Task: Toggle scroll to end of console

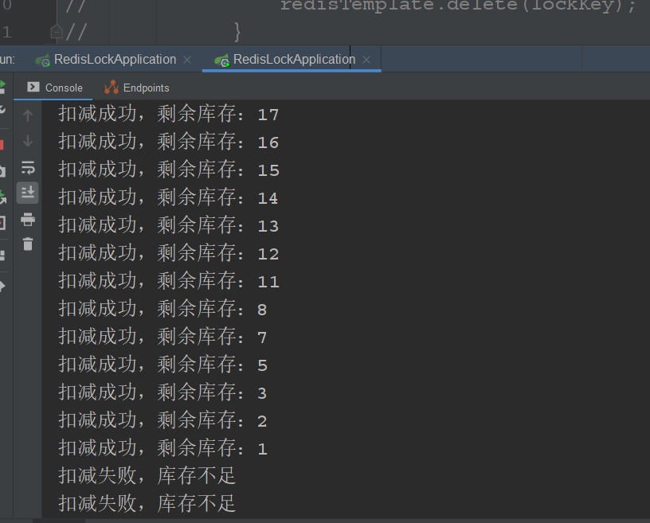Action: click(28, 193)
